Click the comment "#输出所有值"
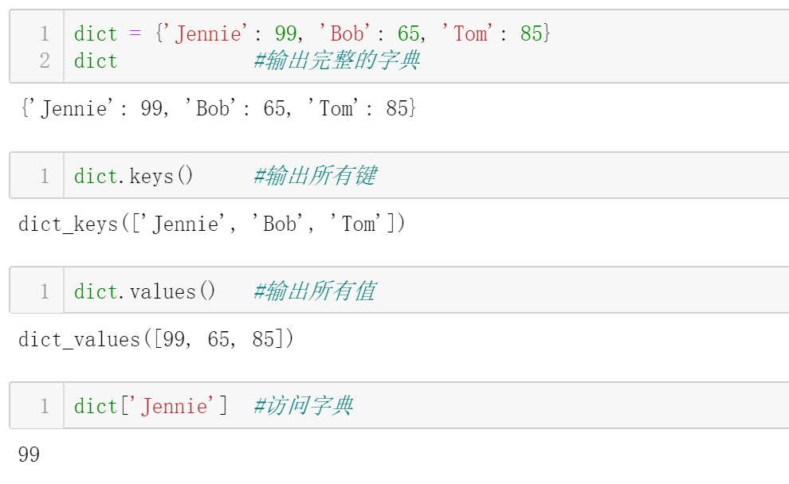The image size is (789, 484). (x=315, y=291)
